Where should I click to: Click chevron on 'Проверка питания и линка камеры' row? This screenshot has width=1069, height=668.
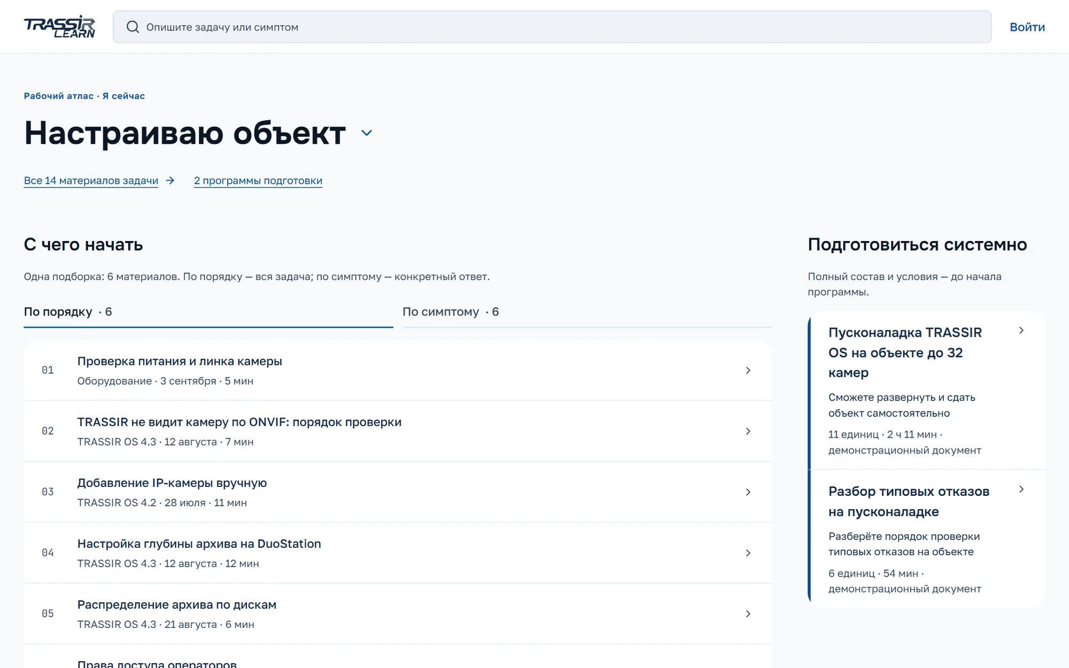pyautogui.click(x=748, y=370)
